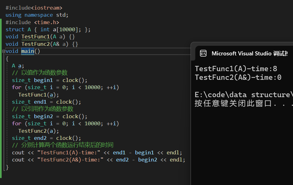Click the opening brace of main

pos(7,58)
